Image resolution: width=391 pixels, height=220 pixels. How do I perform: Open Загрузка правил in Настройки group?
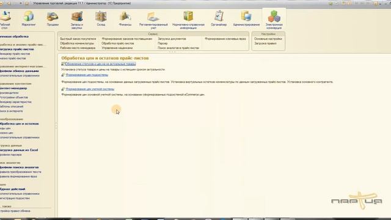265,43
